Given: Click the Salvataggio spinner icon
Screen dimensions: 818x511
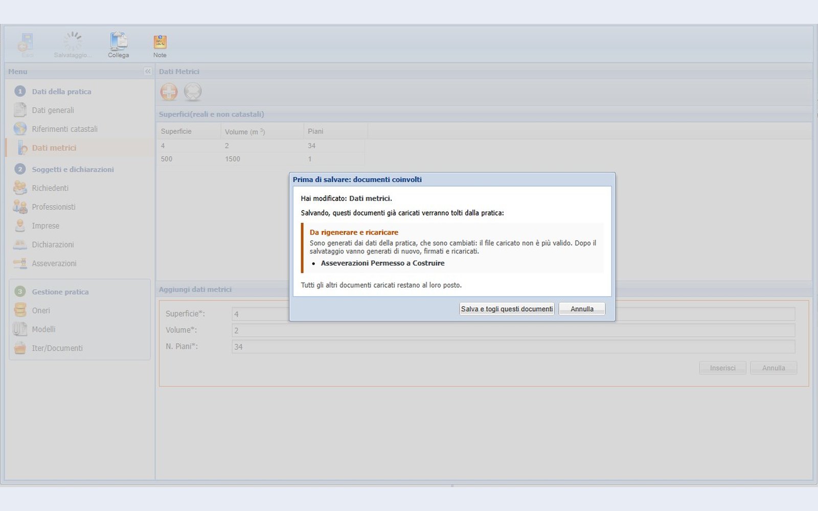Looking at the screenshot, I should pos(73,41).
